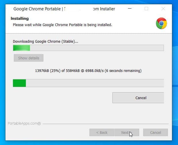
Task: Click the large Cancel download button
Action: coord(138,98)
